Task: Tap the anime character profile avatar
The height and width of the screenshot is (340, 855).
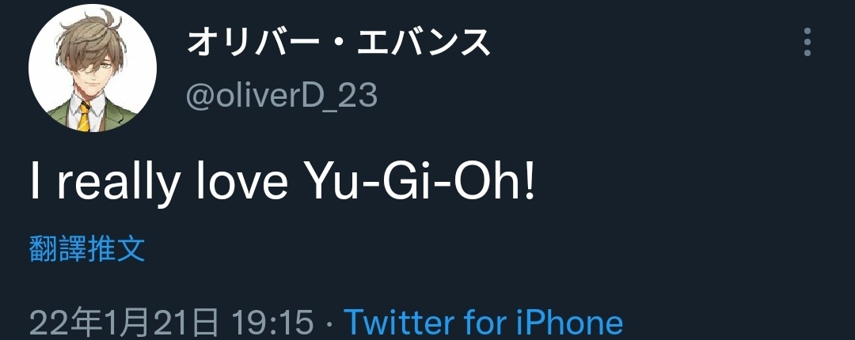Action: (x=92, y=68)
